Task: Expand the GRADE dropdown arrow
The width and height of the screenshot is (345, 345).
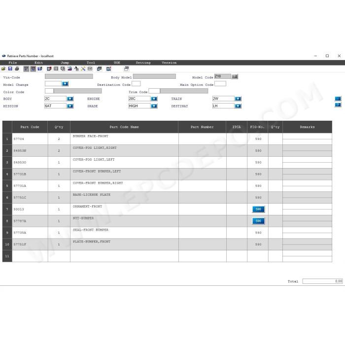Action: pyautogui.click(x=154, y=106)
